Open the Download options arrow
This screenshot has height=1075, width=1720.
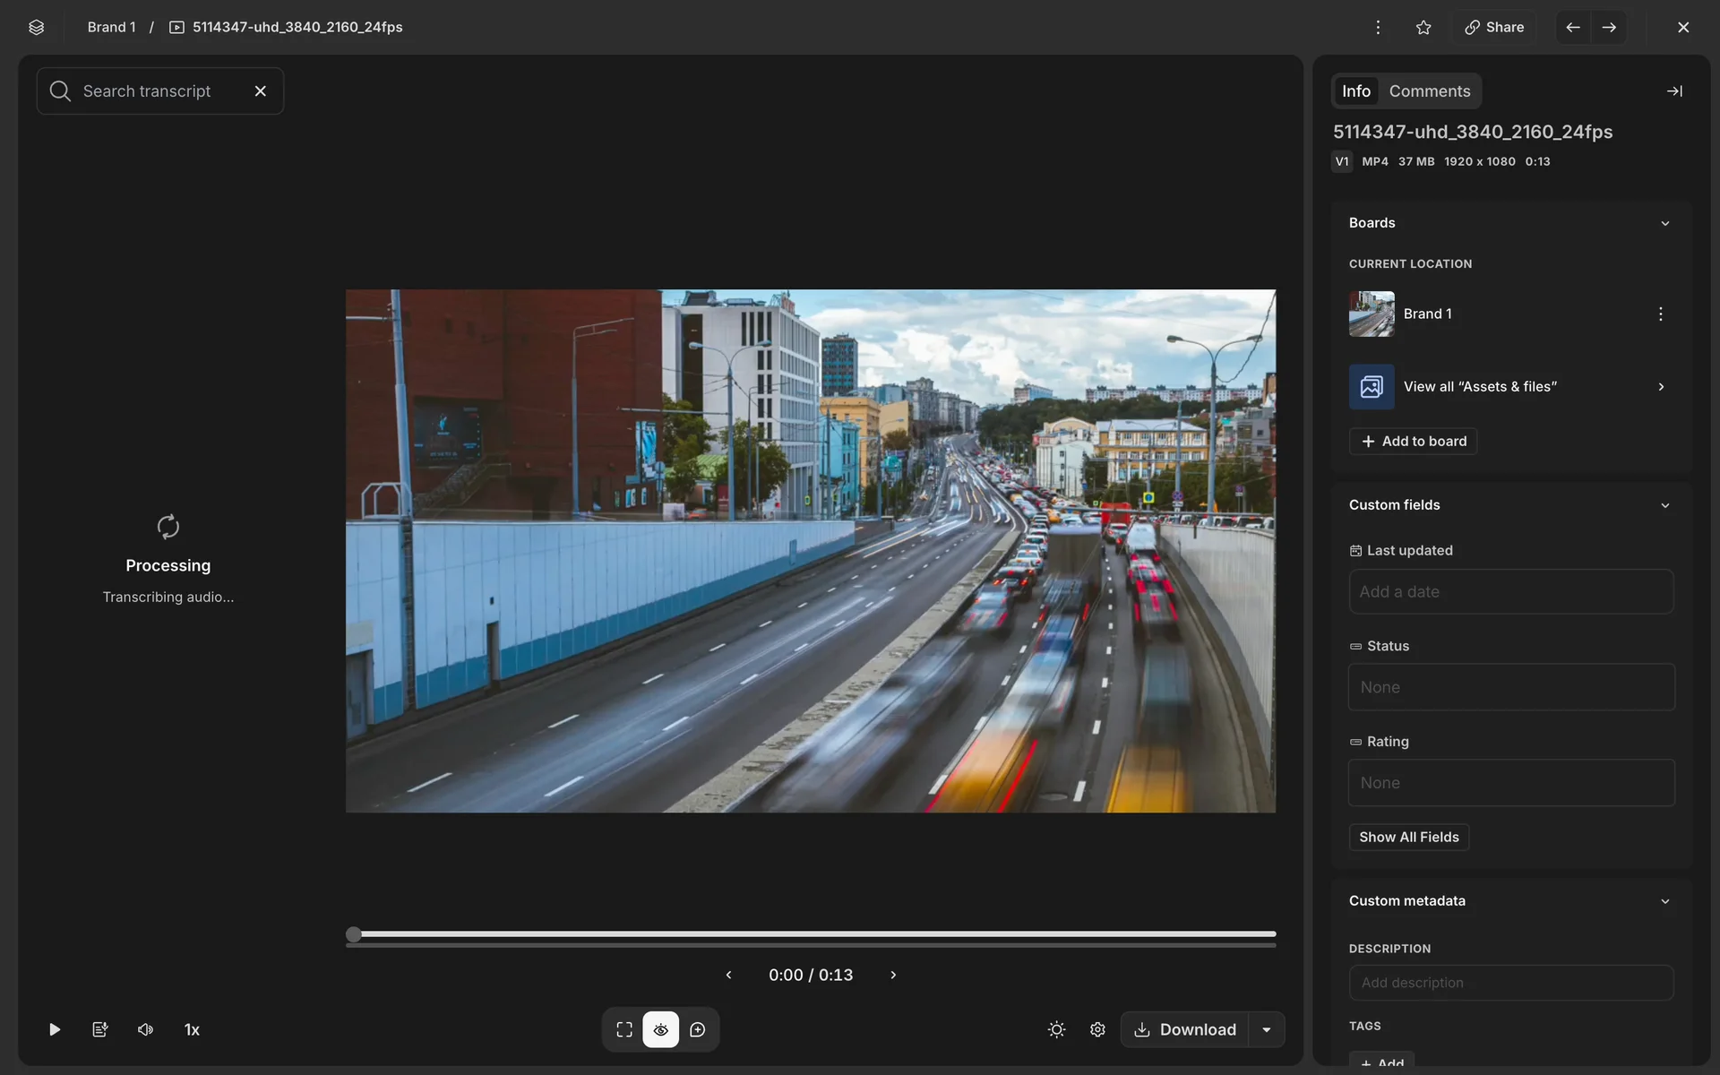[1267, 1029]
